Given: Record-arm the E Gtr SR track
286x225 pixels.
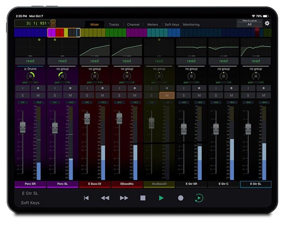Looking at the screenshot, I should click(199, 88).
